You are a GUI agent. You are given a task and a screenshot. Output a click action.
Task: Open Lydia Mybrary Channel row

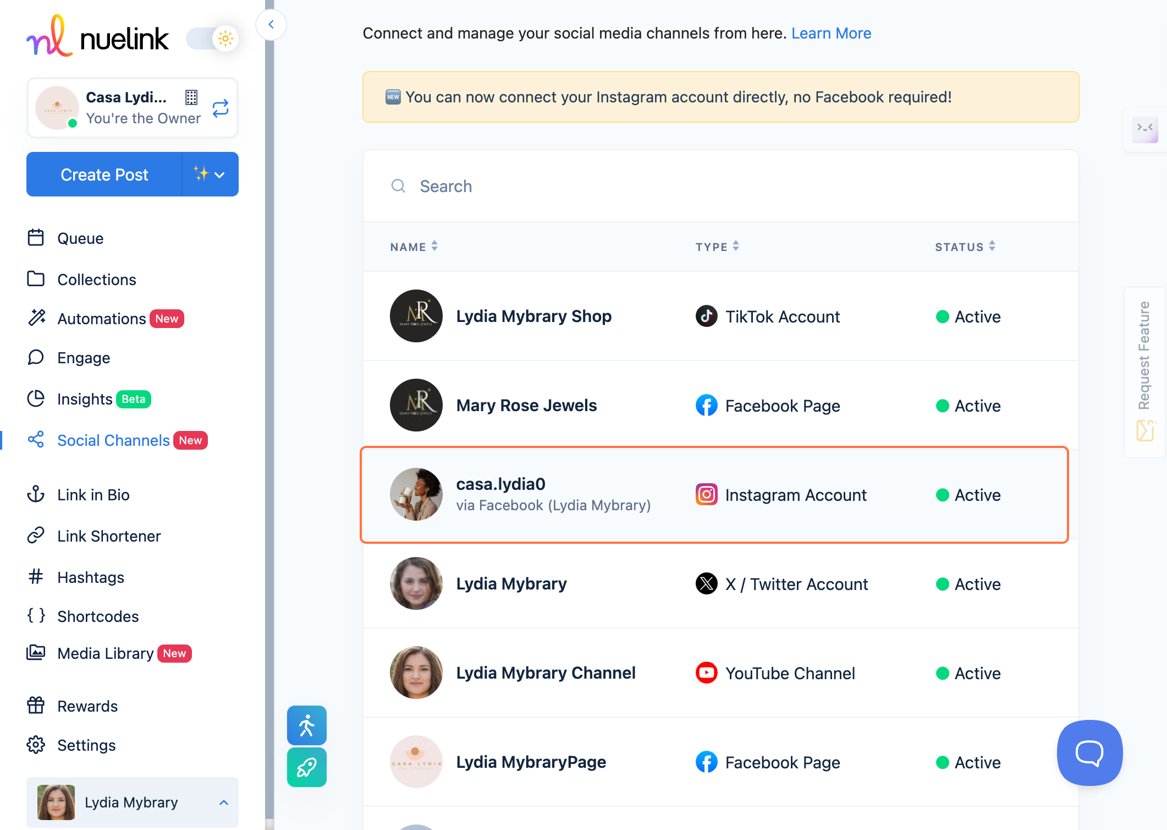click(720, 673)
